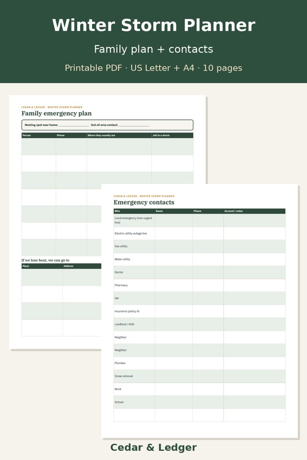Image resolution: width=307 pixels, height=460 pixels.
Task: Click the small brand header above "Family emergency plan"
Action: pyautogui.click(x=52, y=107)
